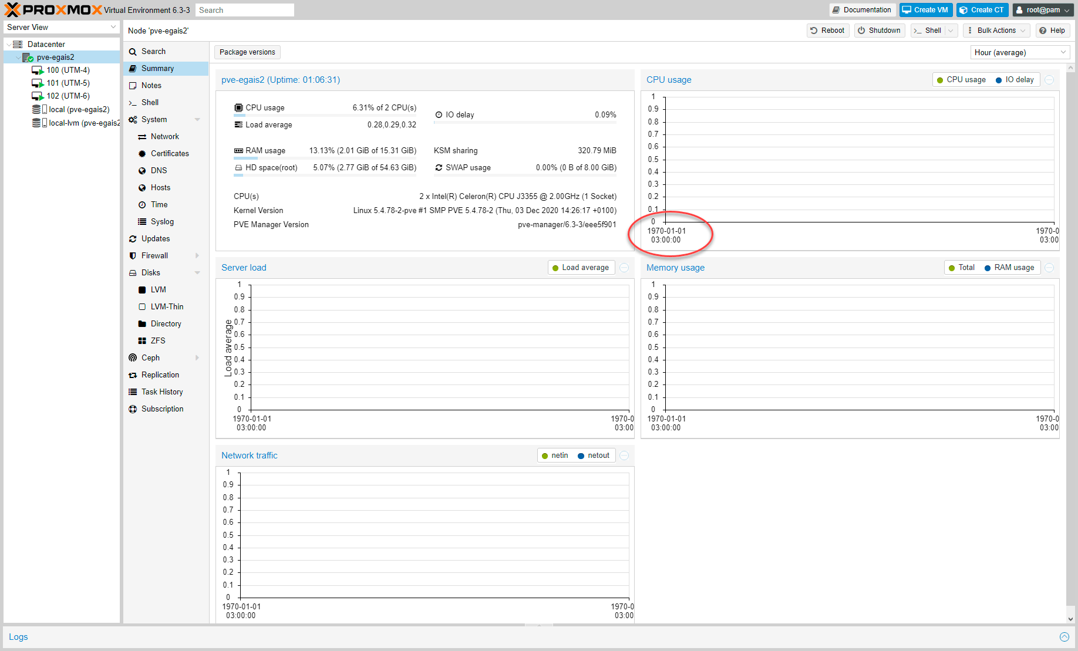Viewport: 1078px width, 651px height.
Task: Open the Hour (average) timeframe dropdown
Action: click(1019, 52)
